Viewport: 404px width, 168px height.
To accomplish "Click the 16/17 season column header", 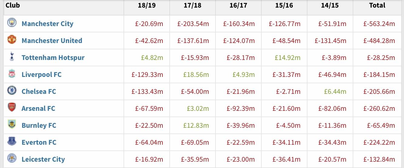I will pos(238,5).
